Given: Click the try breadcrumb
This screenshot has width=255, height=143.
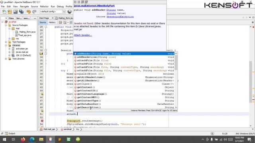Looking at the screenshot, I should [78, 129].
